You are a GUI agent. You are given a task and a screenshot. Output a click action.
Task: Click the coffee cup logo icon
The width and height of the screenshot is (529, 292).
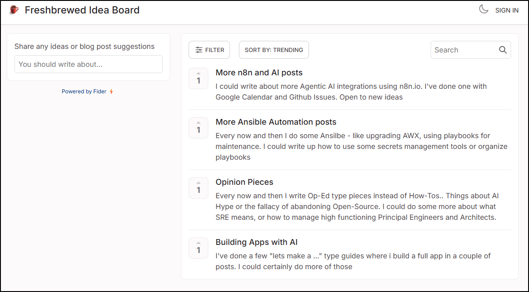(14, 10)
